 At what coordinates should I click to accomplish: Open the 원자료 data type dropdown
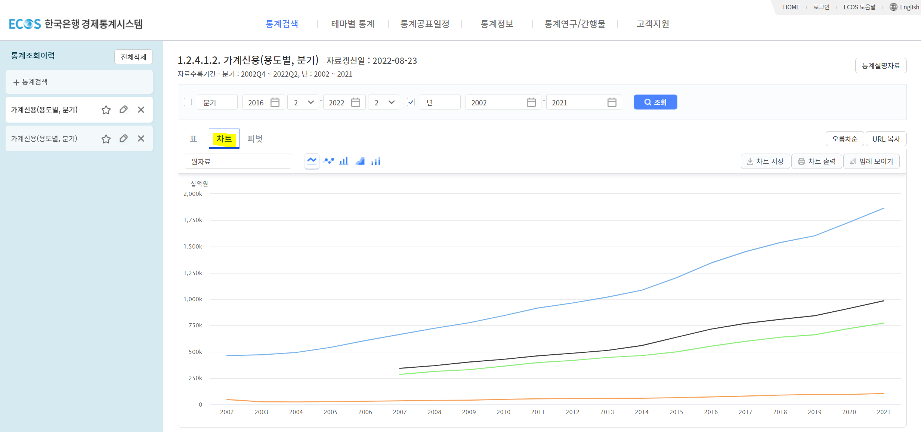click(238, 161)
